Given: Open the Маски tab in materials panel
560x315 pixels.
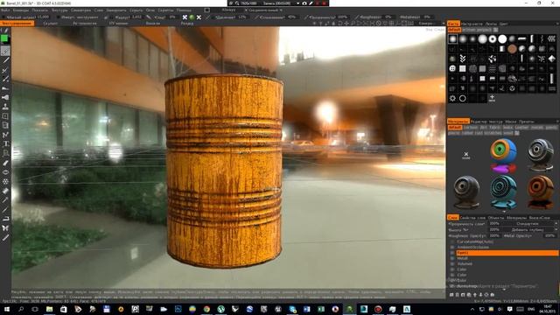Looking at the screenshot, I should tap(511, 122).
